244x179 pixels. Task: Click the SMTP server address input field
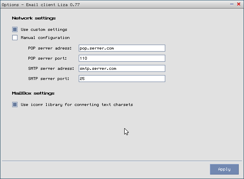point(122,69)
